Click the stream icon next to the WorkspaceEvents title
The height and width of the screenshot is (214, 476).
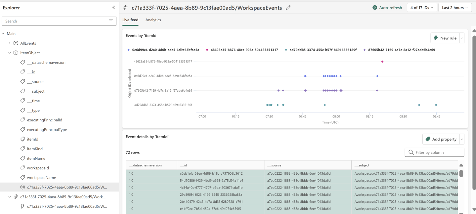(125, 7)
